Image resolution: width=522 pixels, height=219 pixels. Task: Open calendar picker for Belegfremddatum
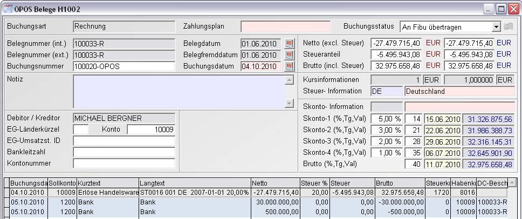[289, 54]
